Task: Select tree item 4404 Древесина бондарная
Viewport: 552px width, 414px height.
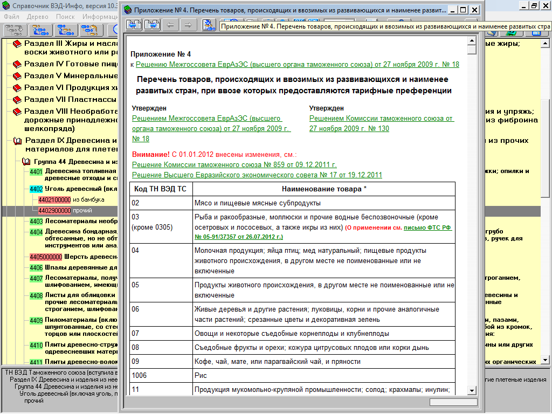Action: coord(73,238)
